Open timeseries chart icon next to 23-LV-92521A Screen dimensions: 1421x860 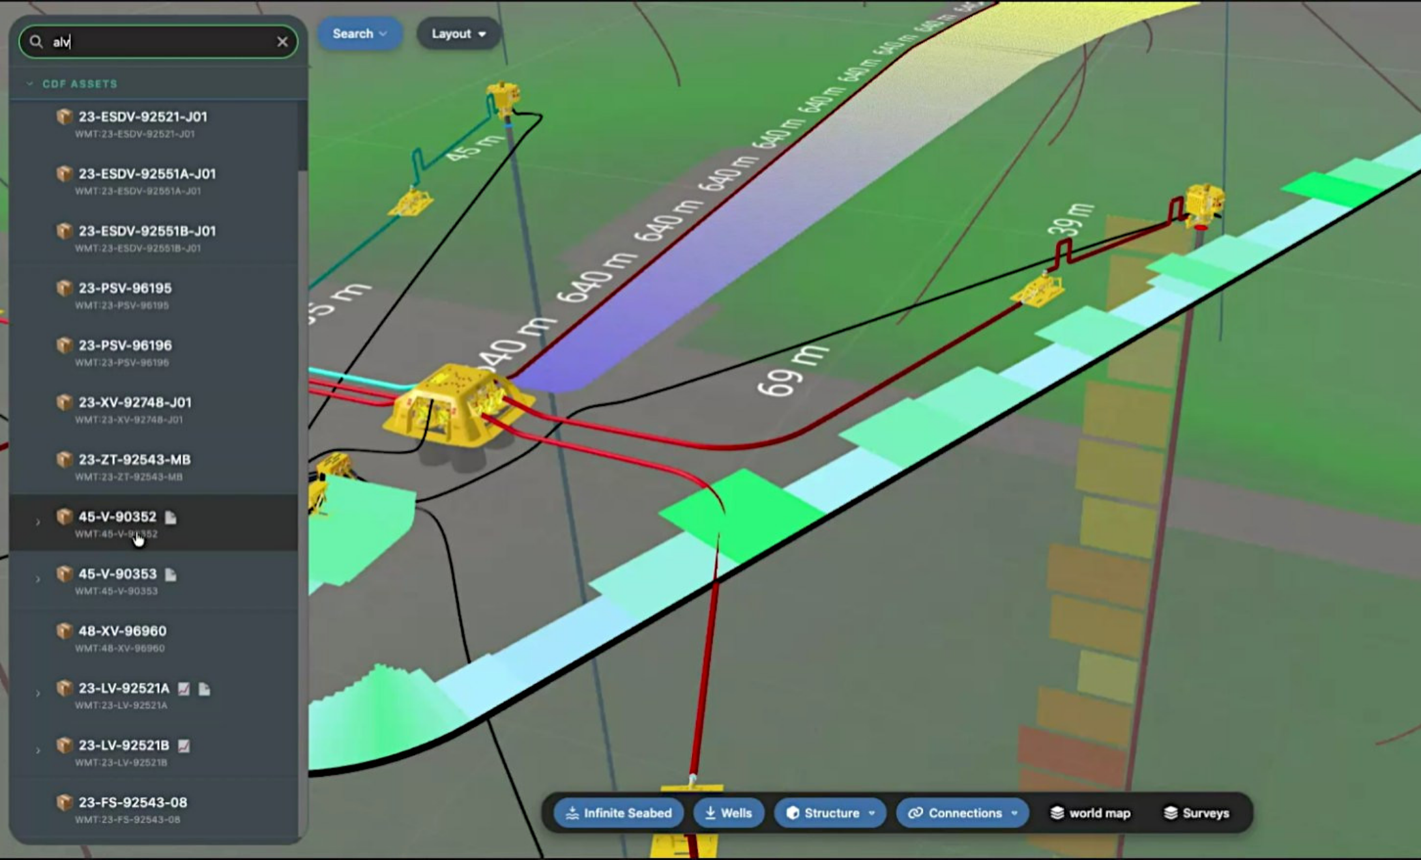tap(184, 689)
